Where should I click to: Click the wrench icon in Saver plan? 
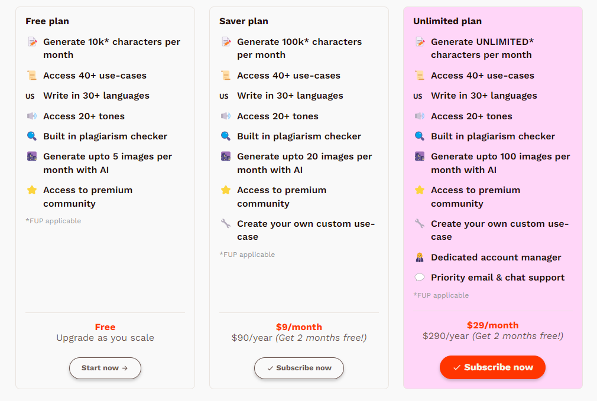coord(226,223)
